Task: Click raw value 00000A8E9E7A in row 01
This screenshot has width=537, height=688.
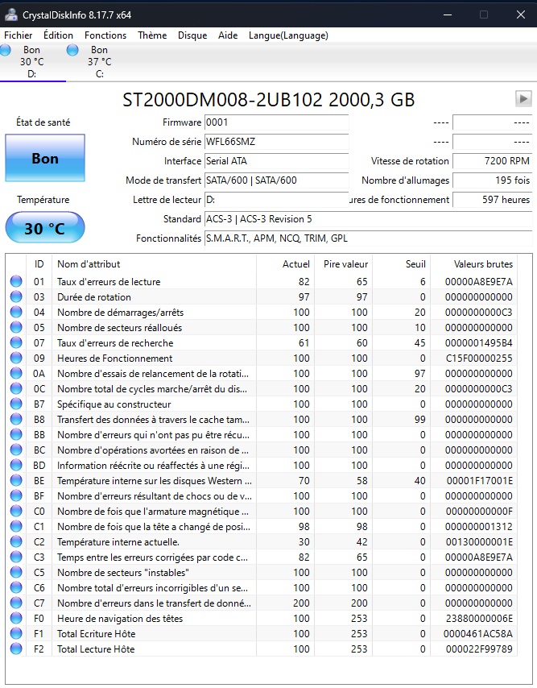Action: tap(479, 282)
